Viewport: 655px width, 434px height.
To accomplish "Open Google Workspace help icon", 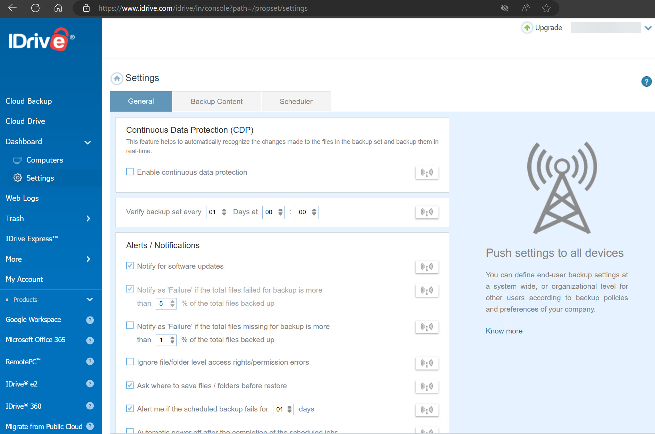I will click(90, 320).
